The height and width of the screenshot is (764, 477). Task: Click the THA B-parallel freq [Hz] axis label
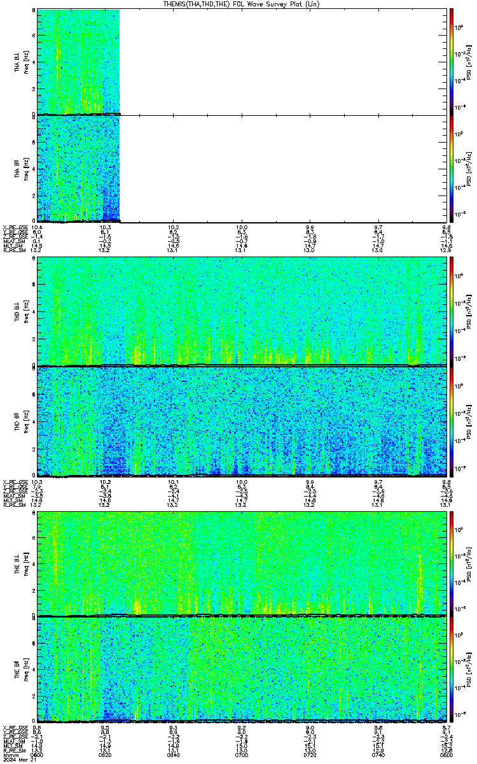tap(25, 168)
